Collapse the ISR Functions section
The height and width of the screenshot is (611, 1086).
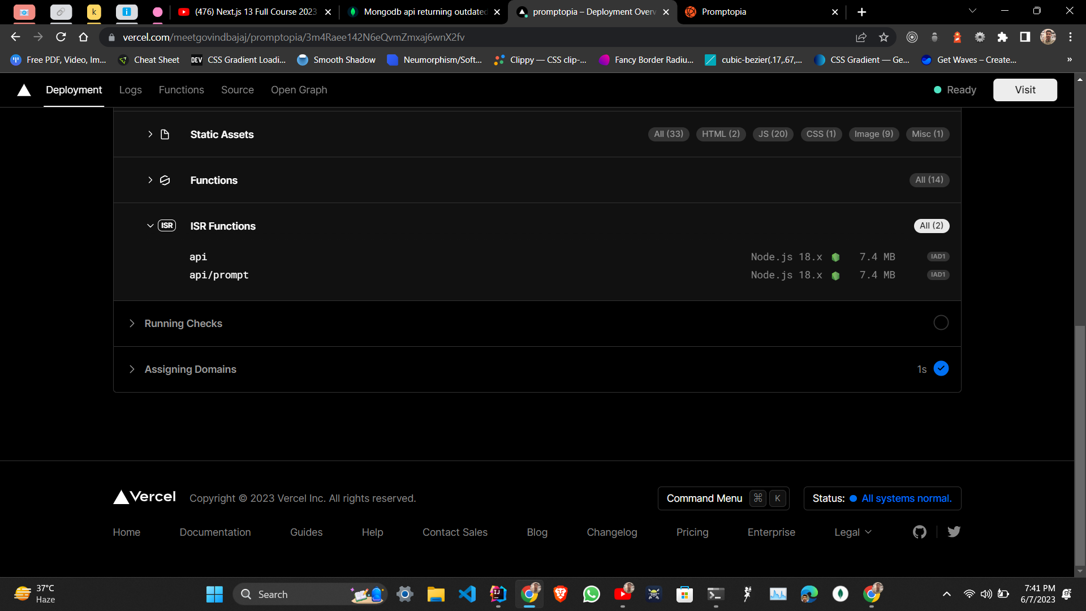point(150,226)
